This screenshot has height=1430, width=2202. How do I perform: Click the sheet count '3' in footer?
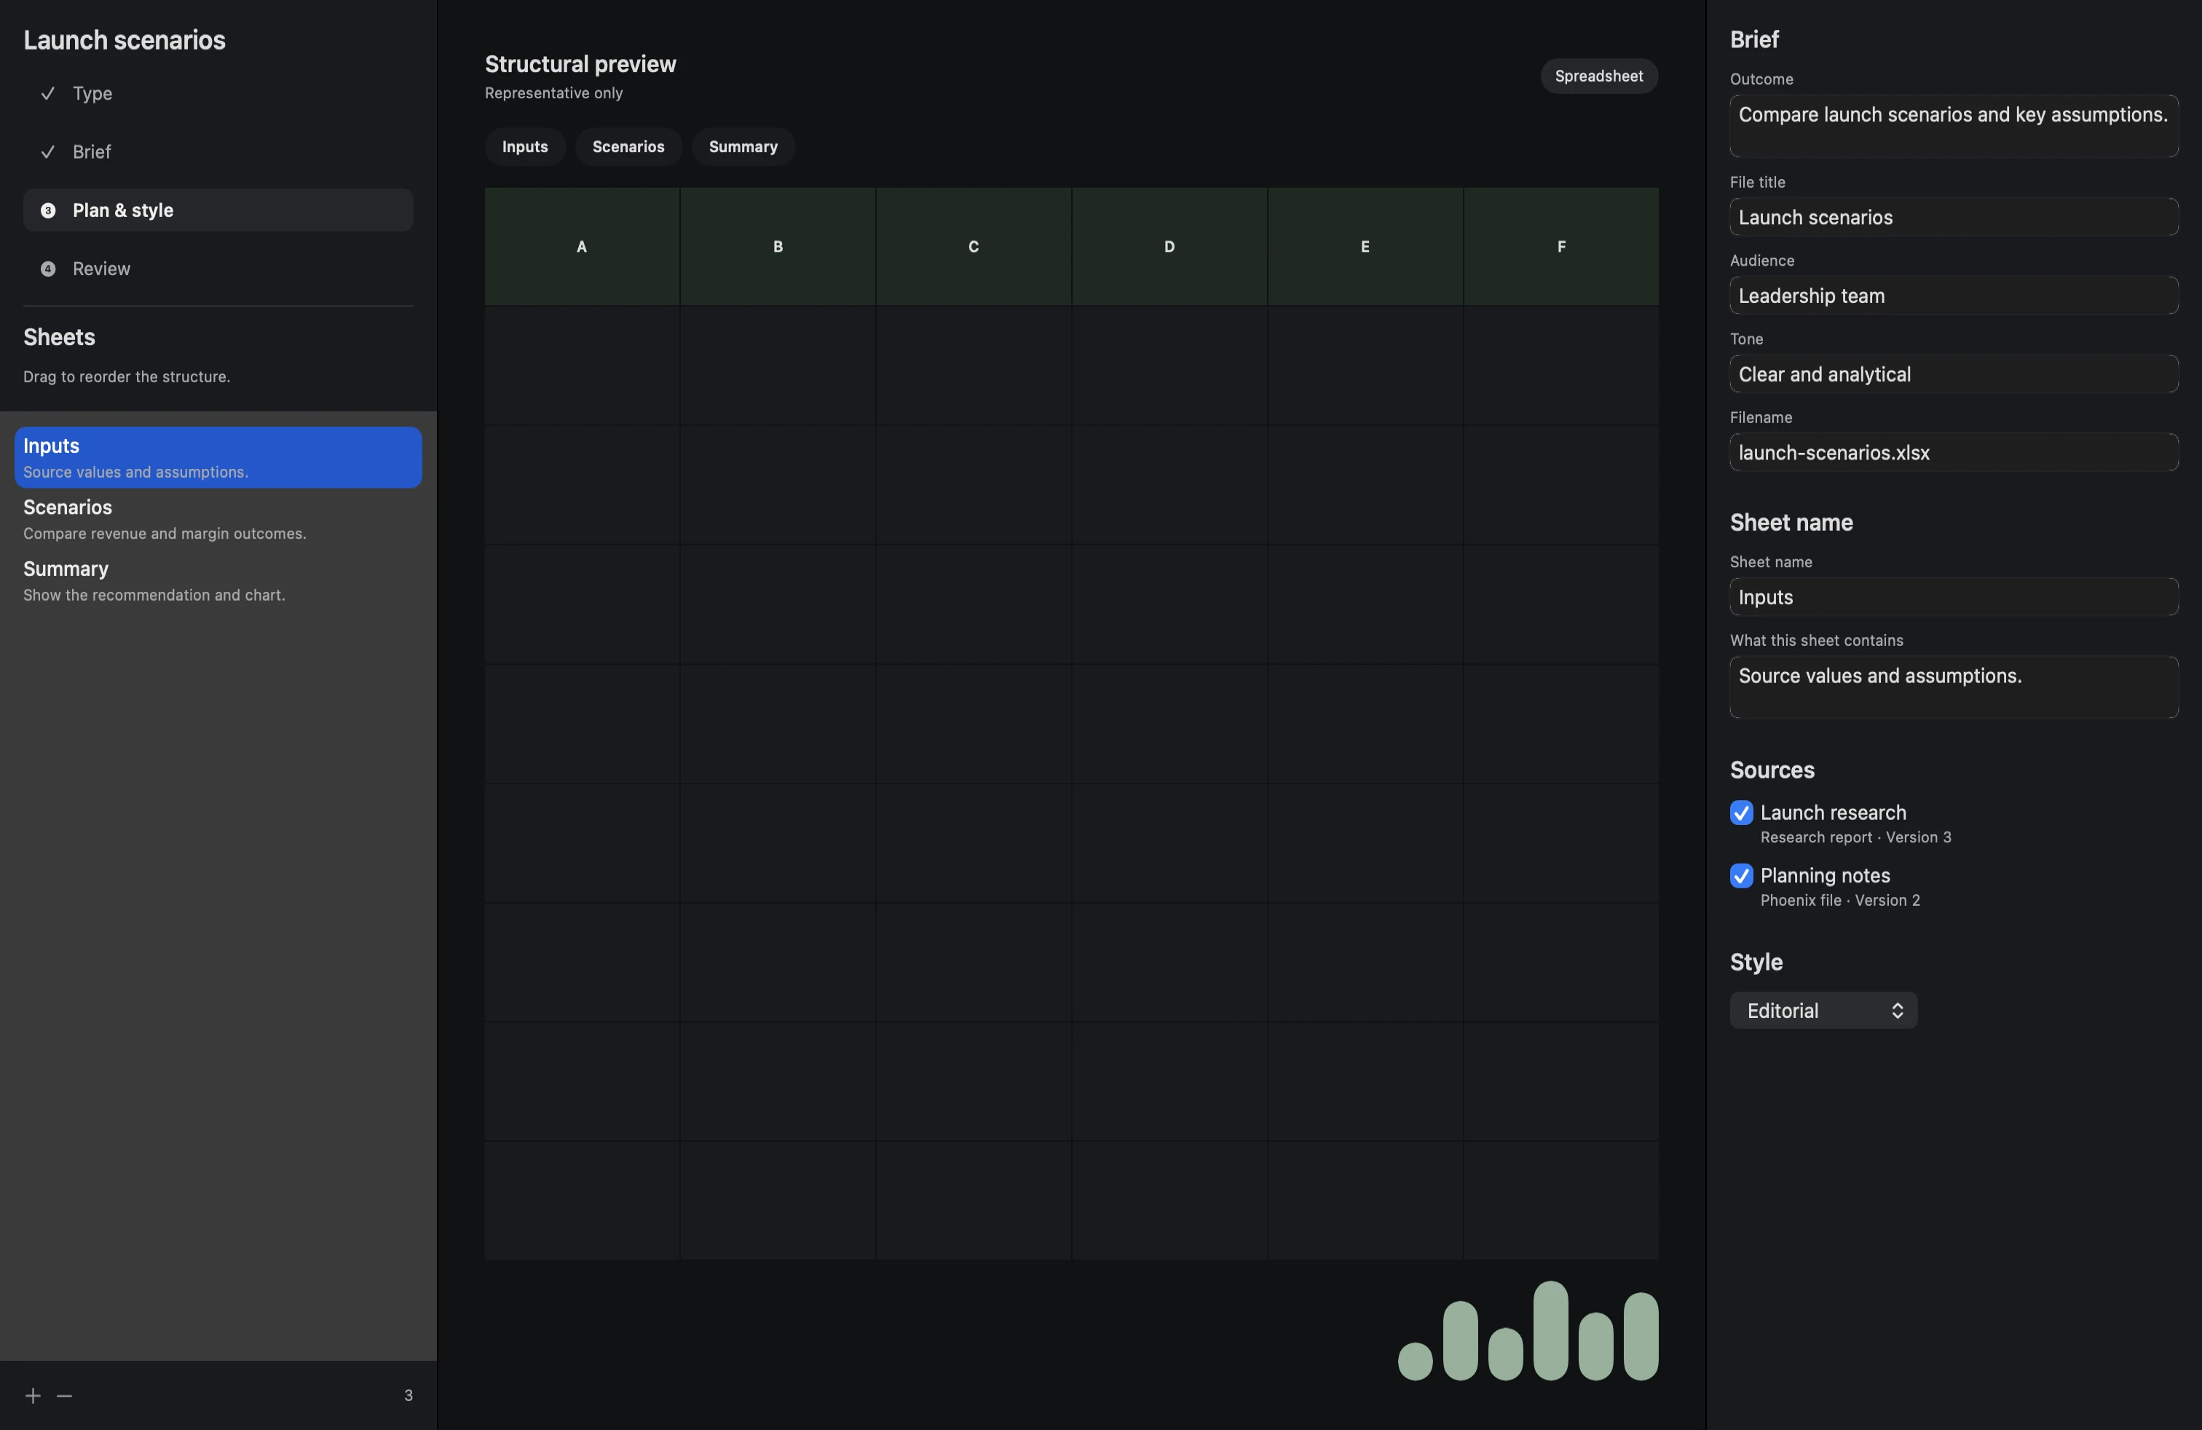coord(408,1395)
